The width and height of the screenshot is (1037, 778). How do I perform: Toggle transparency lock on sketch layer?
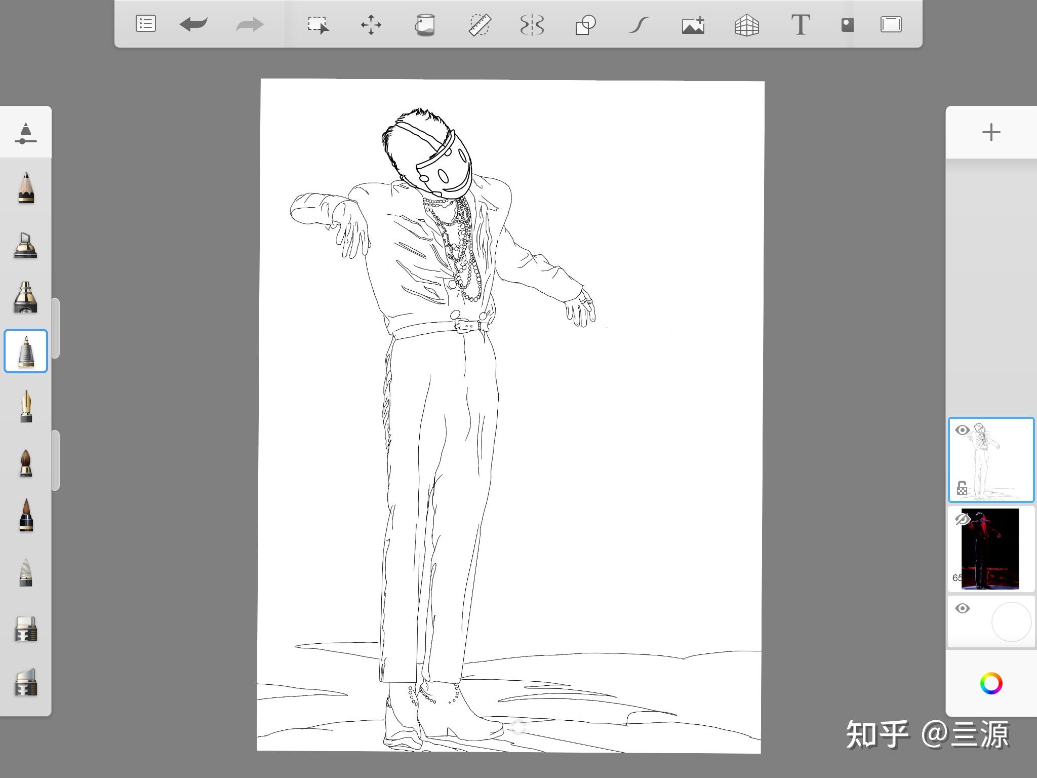click(962, 488)
